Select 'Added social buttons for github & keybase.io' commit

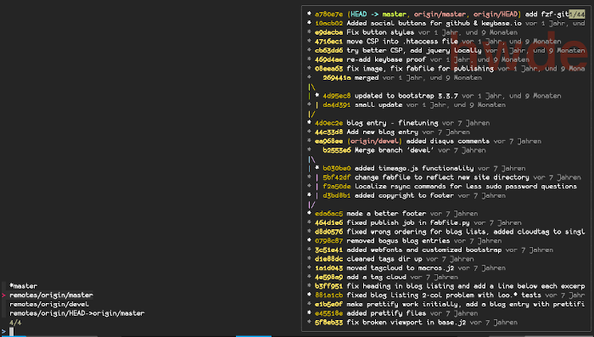tap(434, 23)
